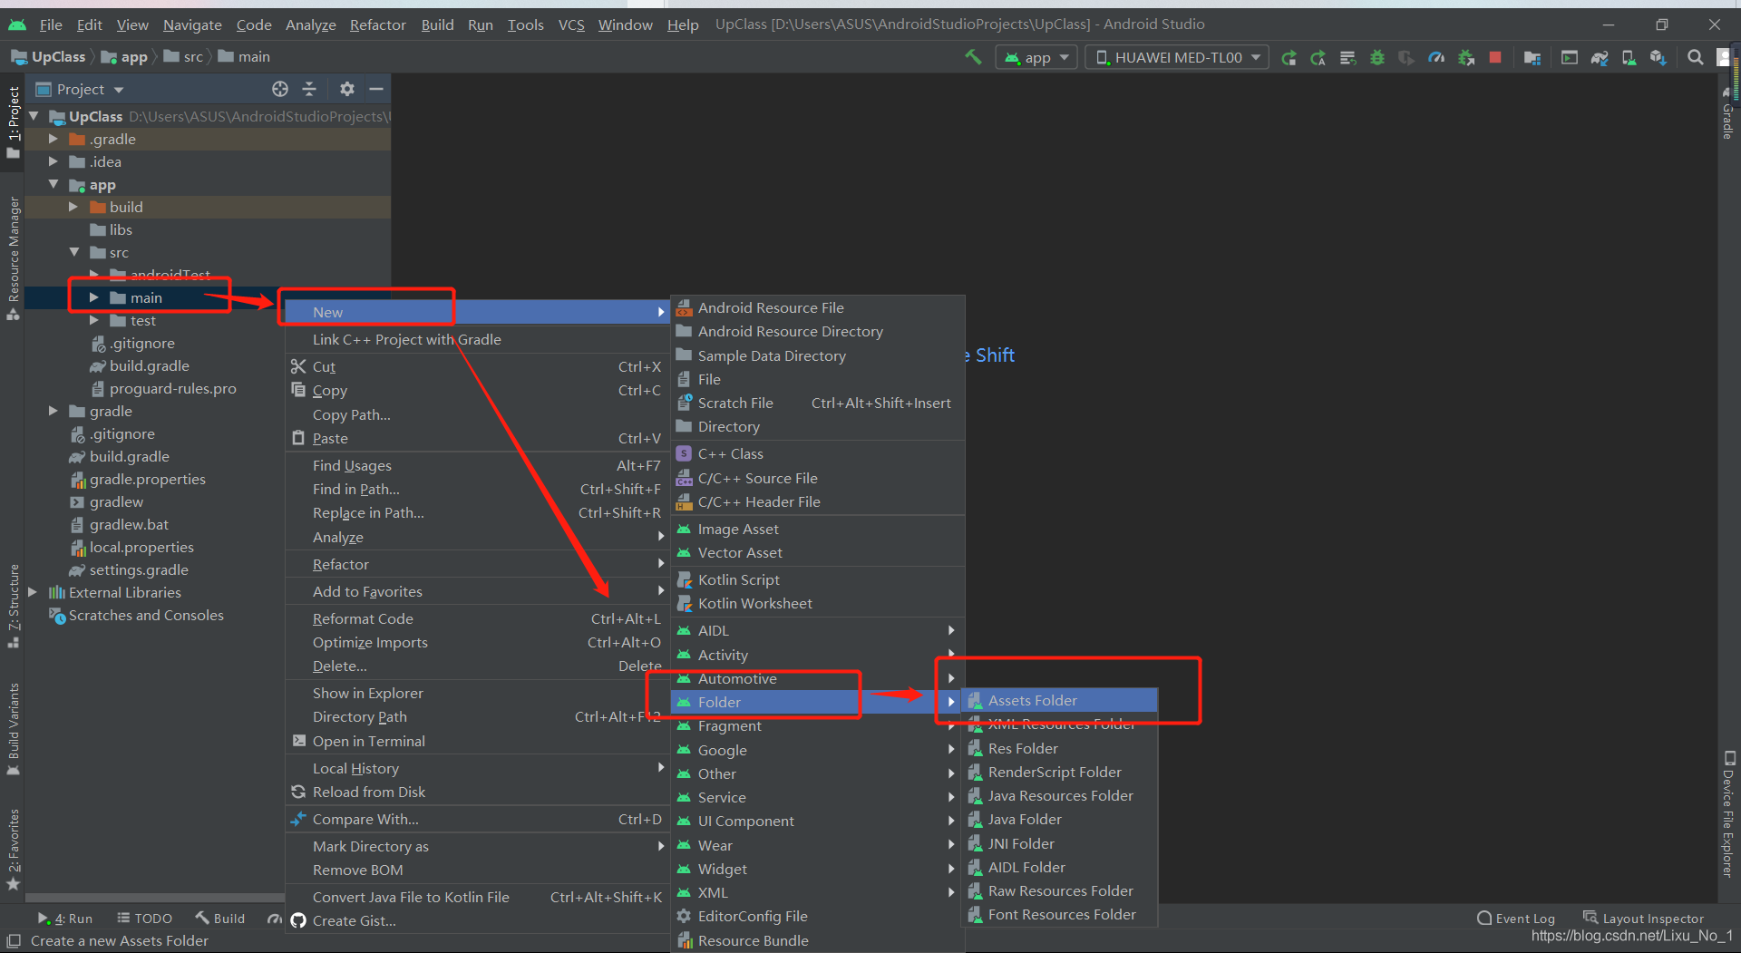
Task: Click the app breadcrumb
Action: [124, 57]
